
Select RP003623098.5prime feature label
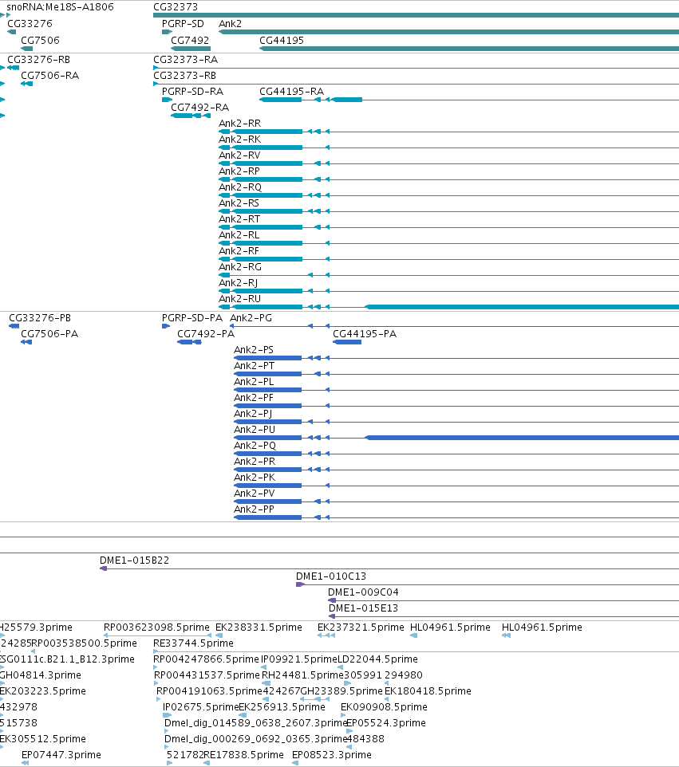(x=156, y=627)
